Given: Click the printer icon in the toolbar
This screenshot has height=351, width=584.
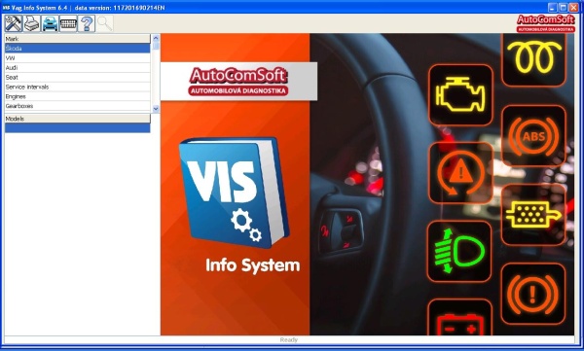Looking at the screenshot, I should (x=32, y=23).
